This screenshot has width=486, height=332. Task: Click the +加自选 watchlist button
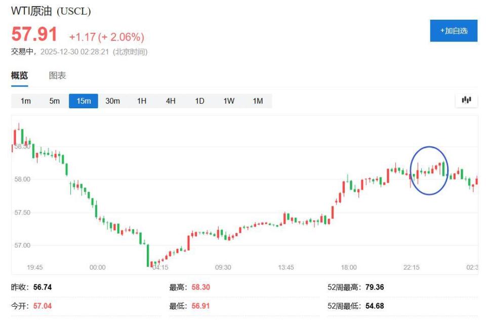tap(453, 30)
